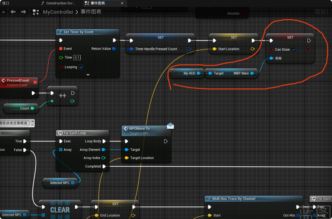Click the End Location input pin
The height and width of the screenshot is (219, 332).
[96, 215]
